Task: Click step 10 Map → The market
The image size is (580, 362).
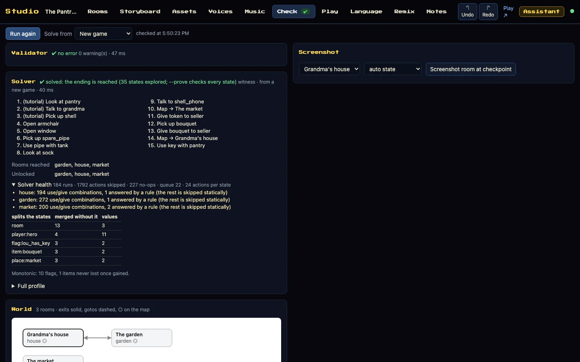Action: 180,109
